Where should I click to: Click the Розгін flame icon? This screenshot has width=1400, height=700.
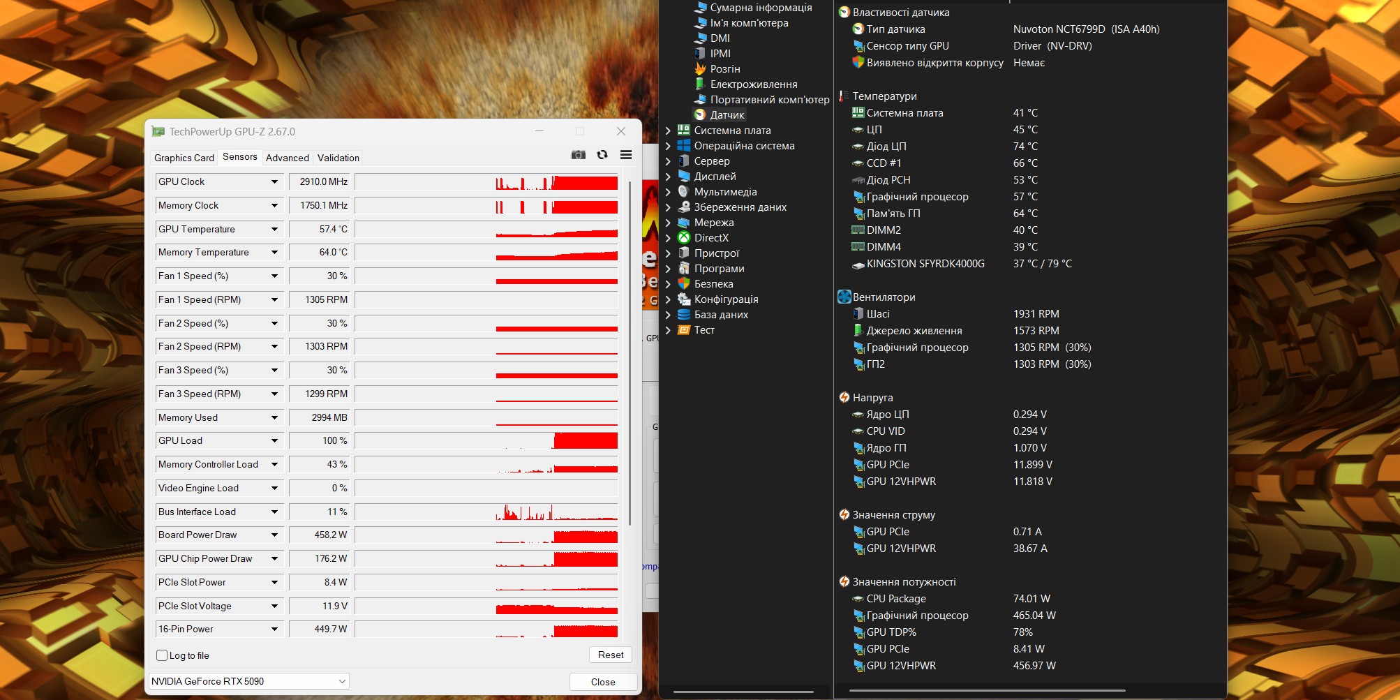click(700, 69)
